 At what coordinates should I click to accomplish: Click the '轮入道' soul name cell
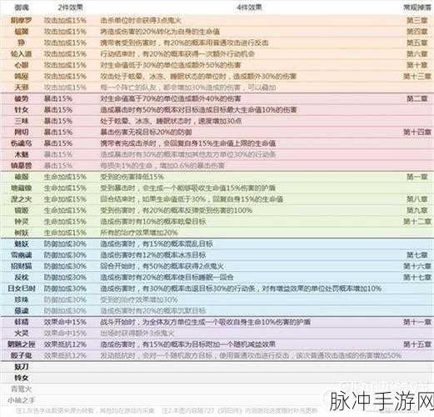(22, 54)
